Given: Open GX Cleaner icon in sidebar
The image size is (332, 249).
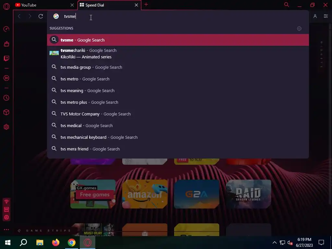Looking at the screenshot, I should pos(6,44).
